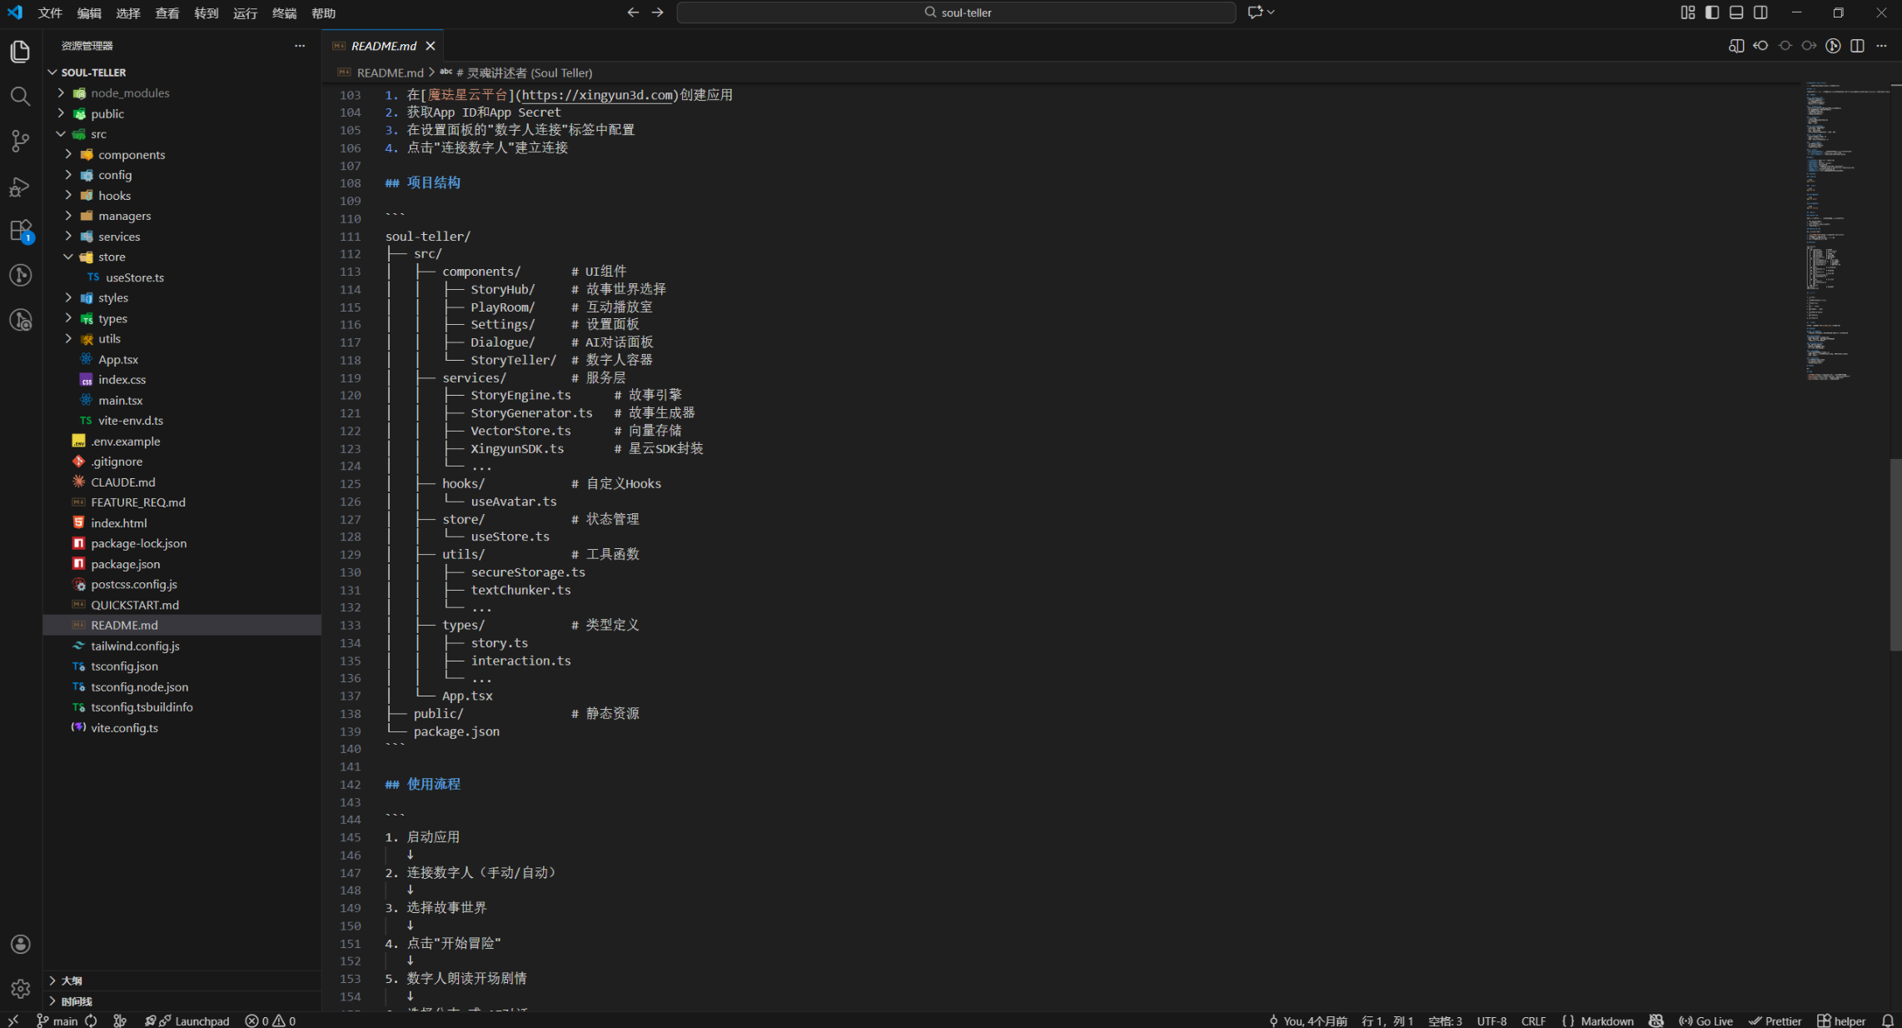Click the synchronize changes icon in status bar

[91, 1021]
